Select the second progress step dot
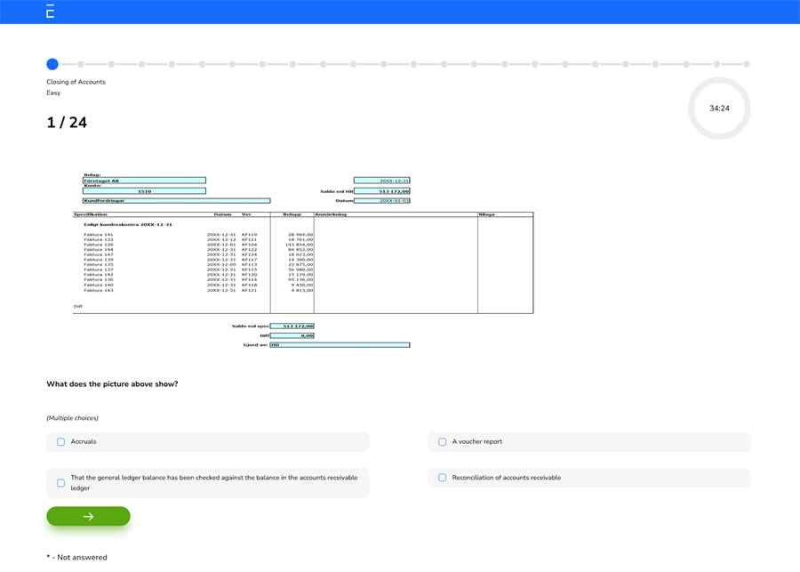 [81, 64]
